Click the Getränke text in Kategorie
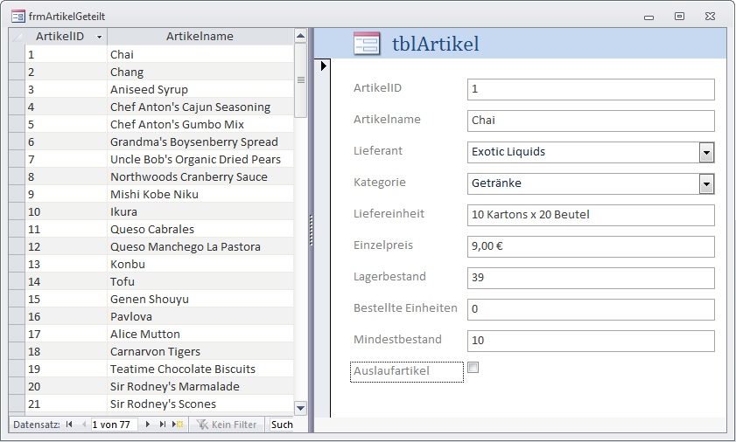 pyautogui.click(x=496, y=183)
